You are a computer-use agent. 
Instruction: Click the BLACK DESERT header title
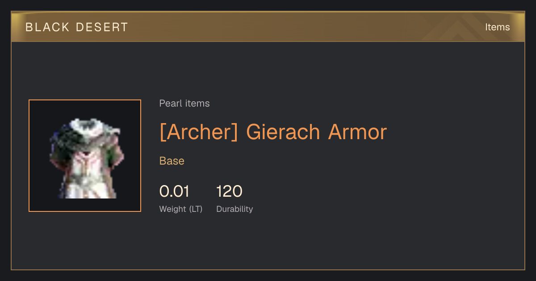(77, 27)
